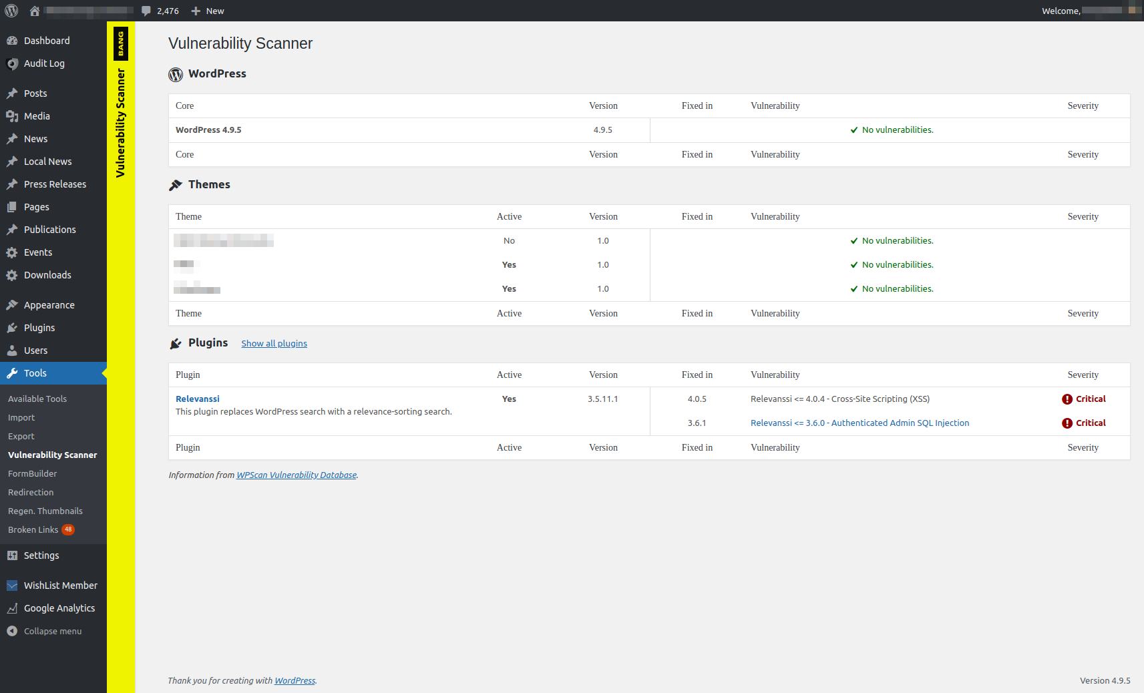Select Vulnerability Scanner submenu item
This screenshot has height=693, width=1144.
[53, 455]
